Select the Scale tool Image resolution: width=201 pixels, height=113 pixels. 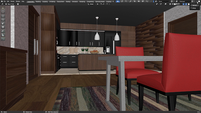[x=3, y=23]
